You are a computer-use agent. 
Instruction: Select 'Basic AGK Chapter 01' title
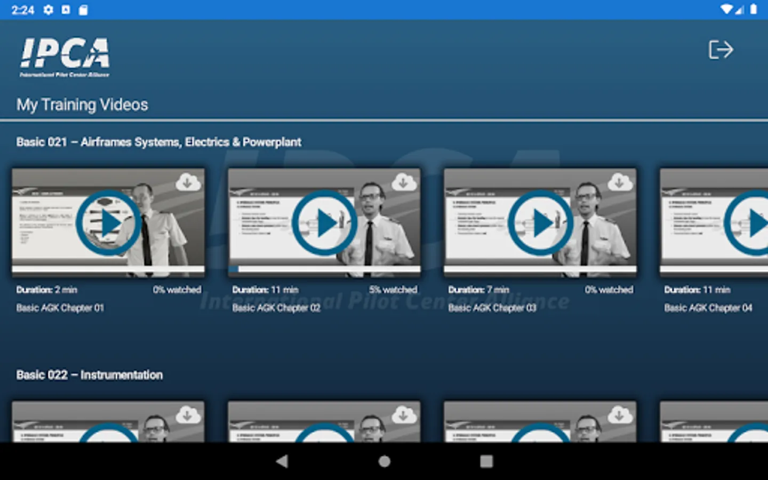tap(60, 308)
